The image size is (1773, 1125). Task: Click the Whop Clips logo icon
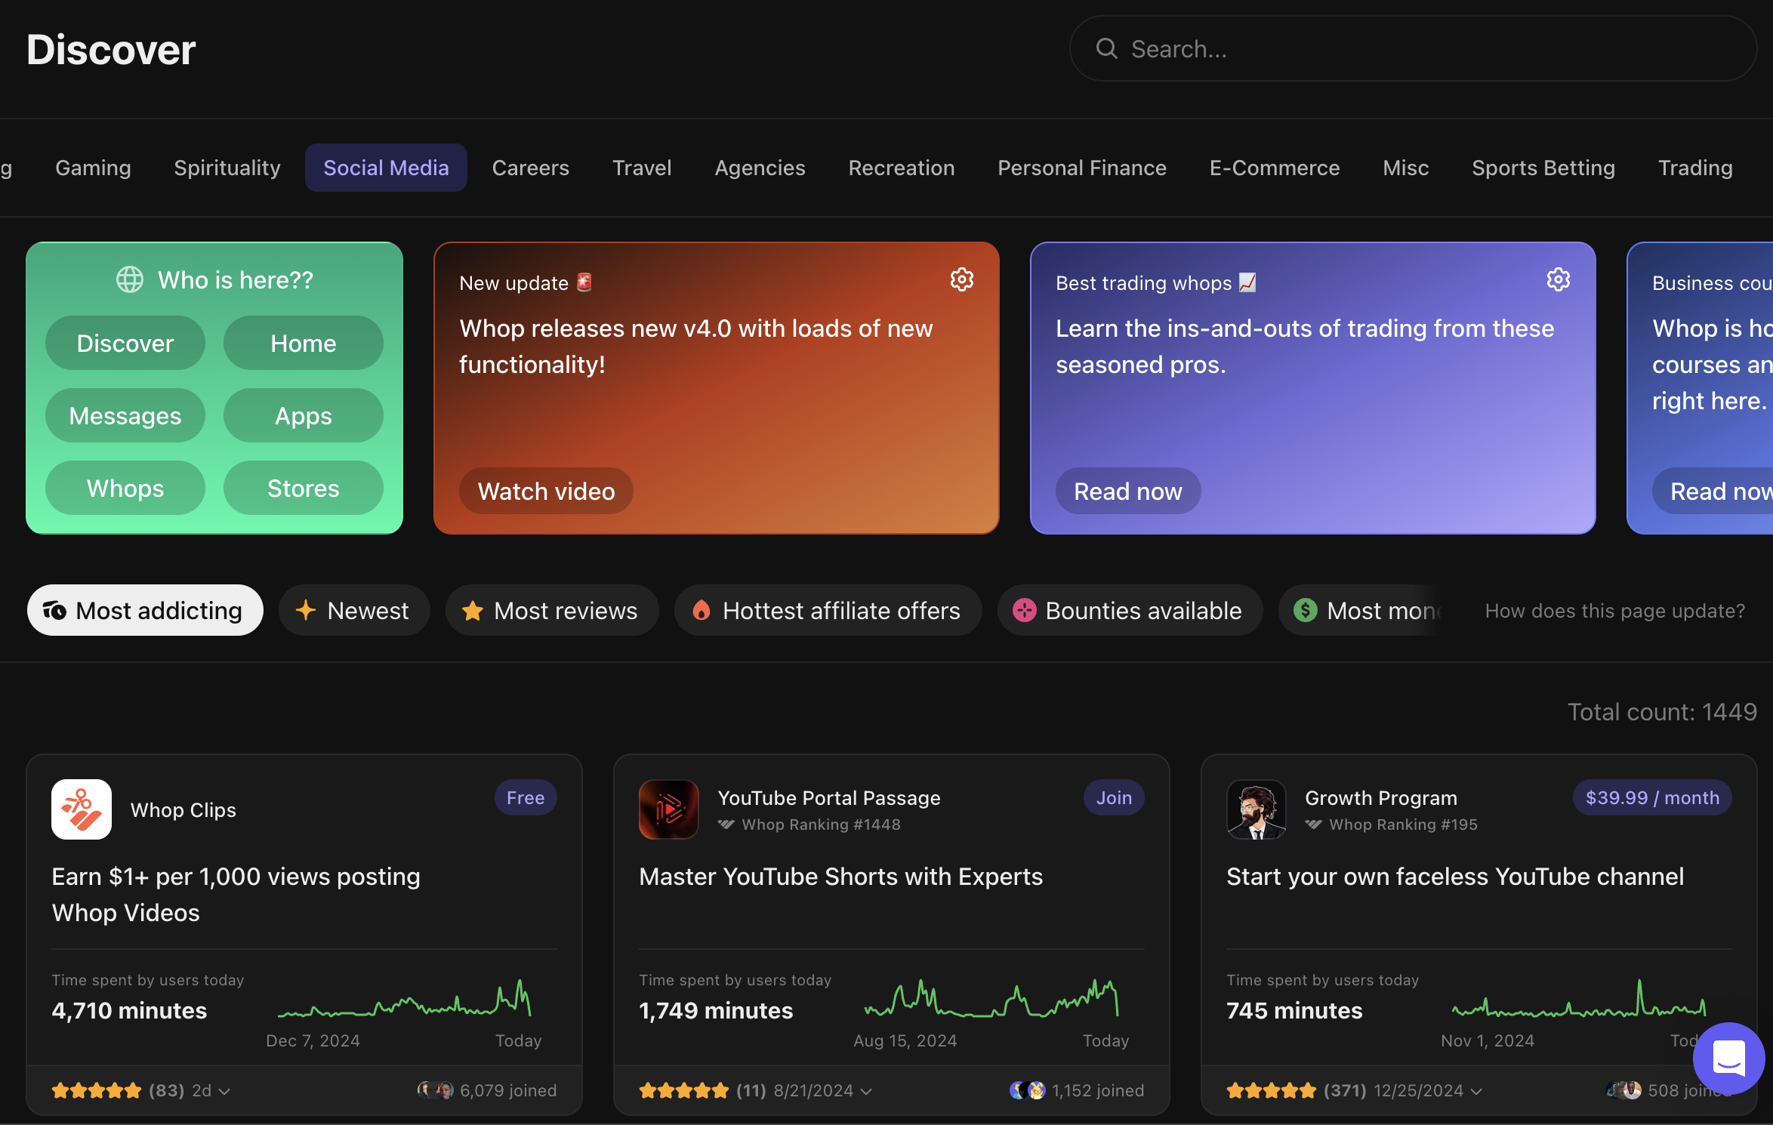tap(82, 809)
